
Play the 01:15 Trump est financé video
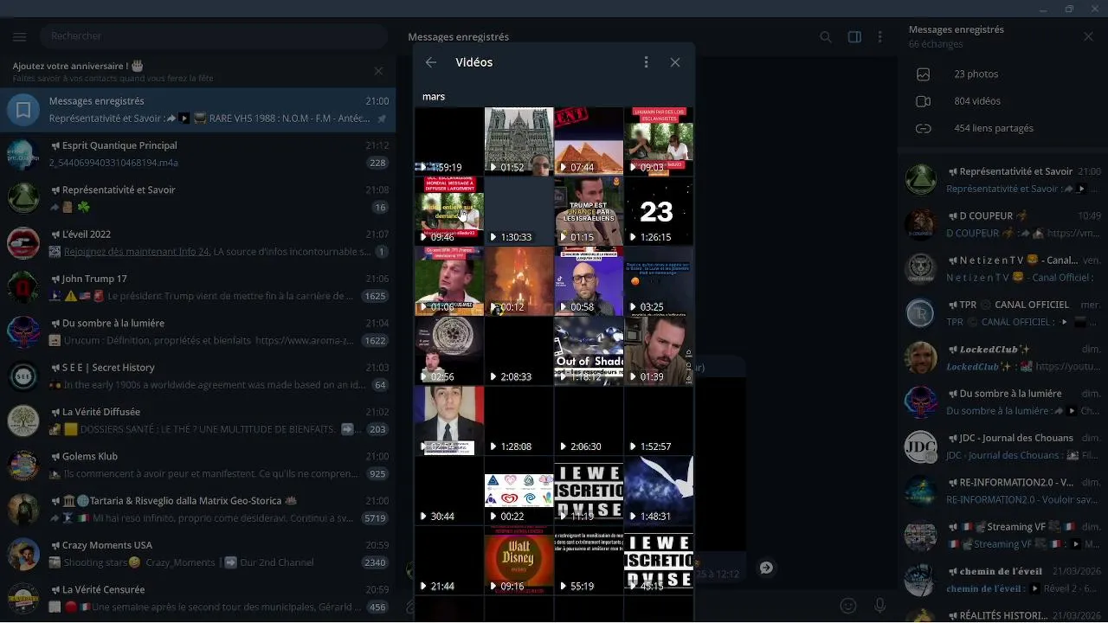pos(589,211)
